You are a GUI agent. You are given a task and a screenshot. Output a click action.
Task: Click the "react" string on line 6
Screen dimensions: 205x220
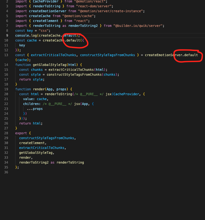click(x=81, y=21)
